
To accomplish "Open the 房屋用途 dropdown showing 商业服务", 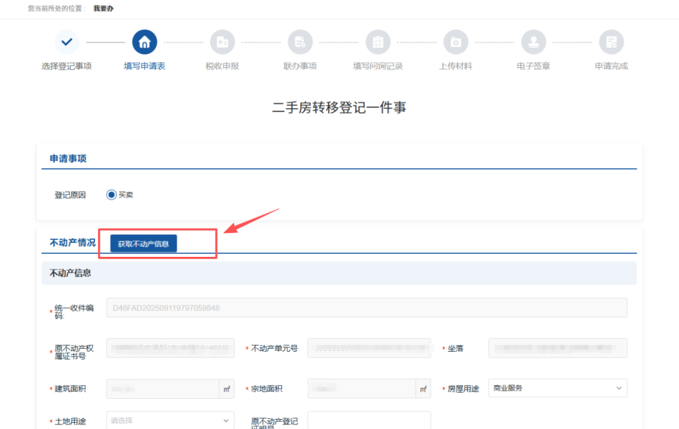I will 557,388.
